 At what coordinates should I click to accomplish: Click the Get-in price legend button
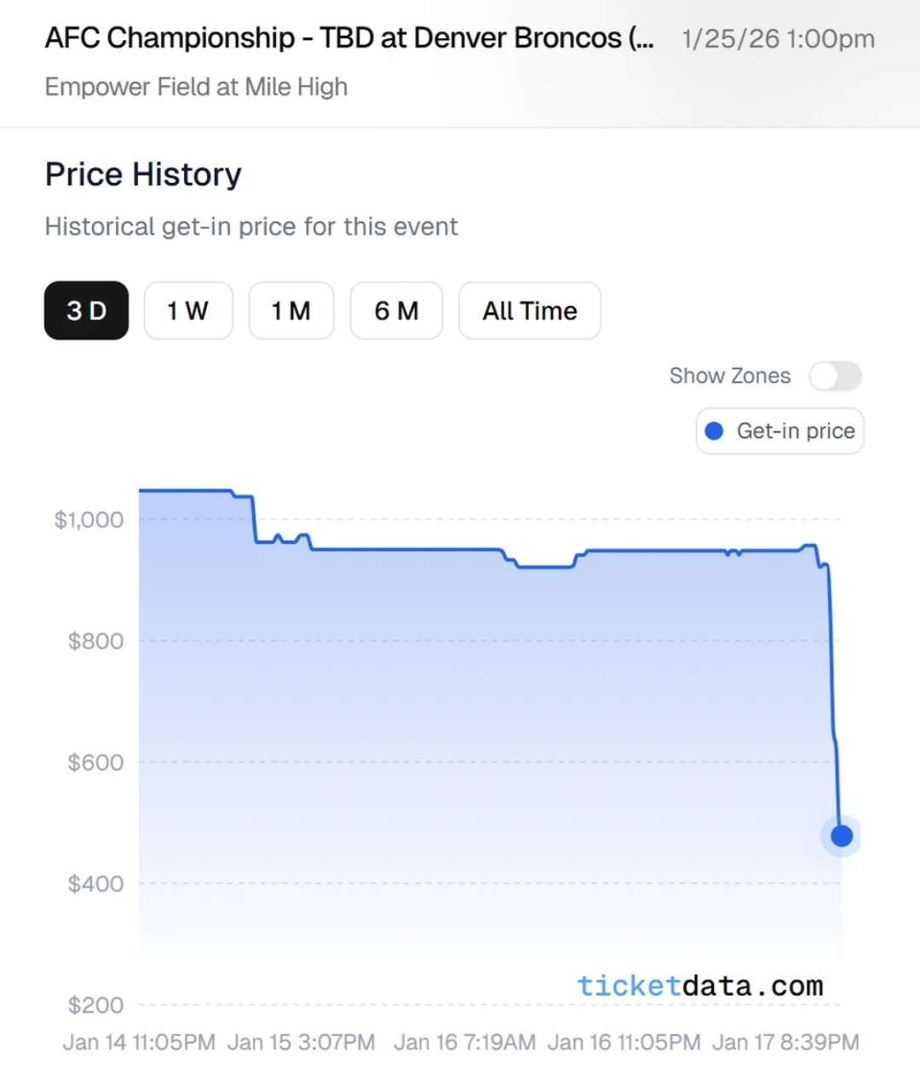point(779,431)
